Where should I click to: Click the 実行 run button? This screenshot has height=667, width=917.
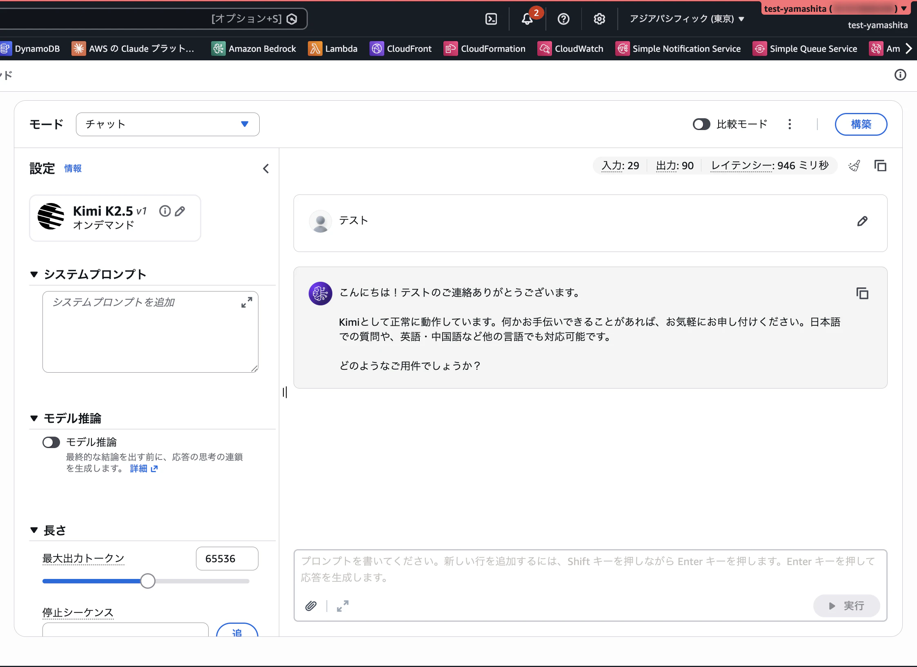coord(846,606)
